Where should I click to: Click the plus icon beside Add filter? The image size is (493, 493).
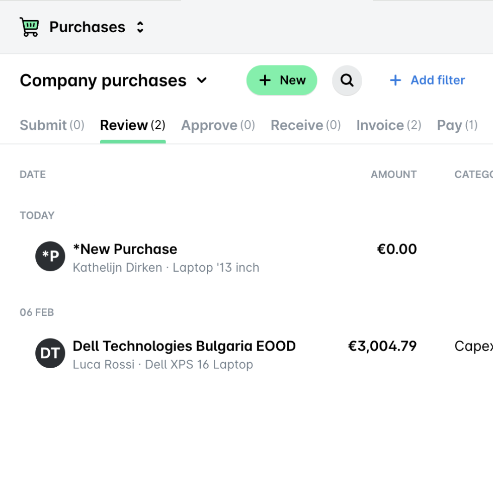click(395, 80)
